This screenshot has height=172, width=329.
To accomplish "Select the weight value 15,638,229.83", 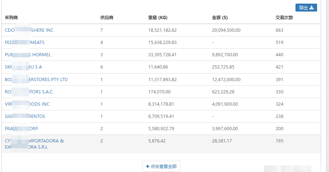I will pos(163,43).
